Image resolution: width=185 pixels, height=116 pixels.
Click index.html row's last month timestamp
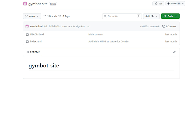point(171,41)
